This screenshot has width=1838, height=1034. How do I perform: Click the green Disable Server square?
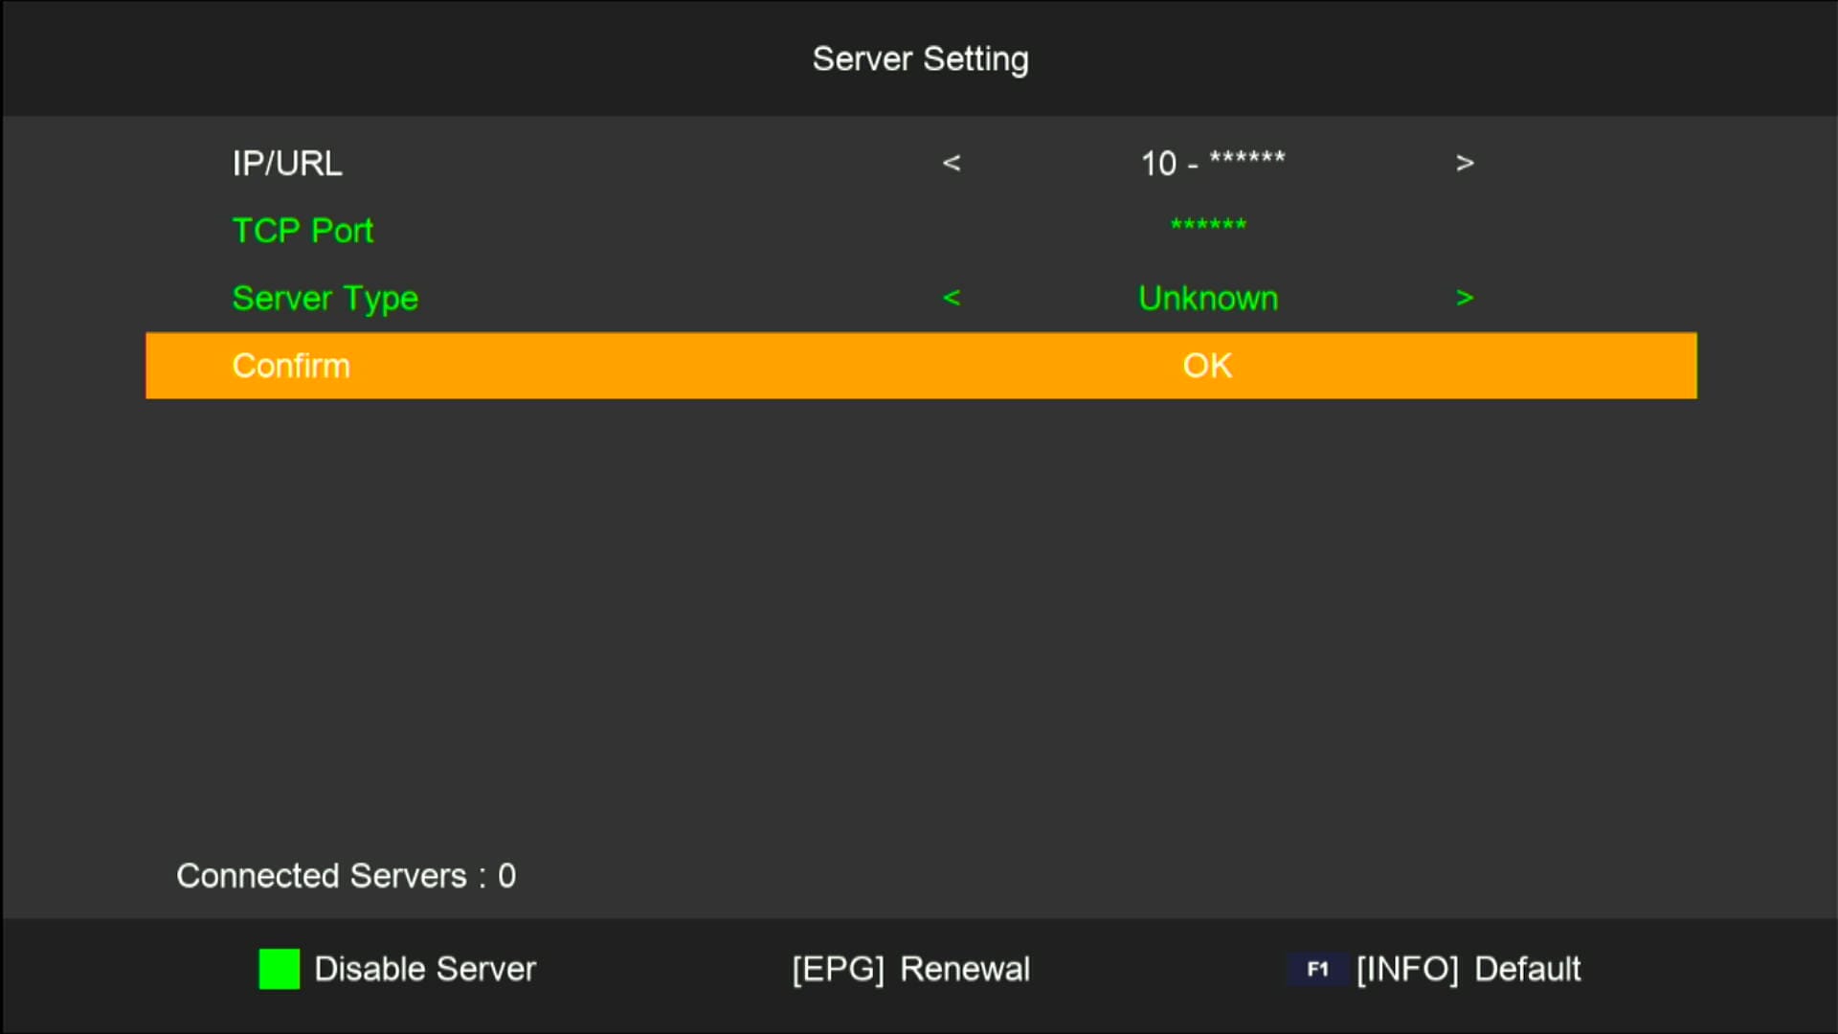279,969
